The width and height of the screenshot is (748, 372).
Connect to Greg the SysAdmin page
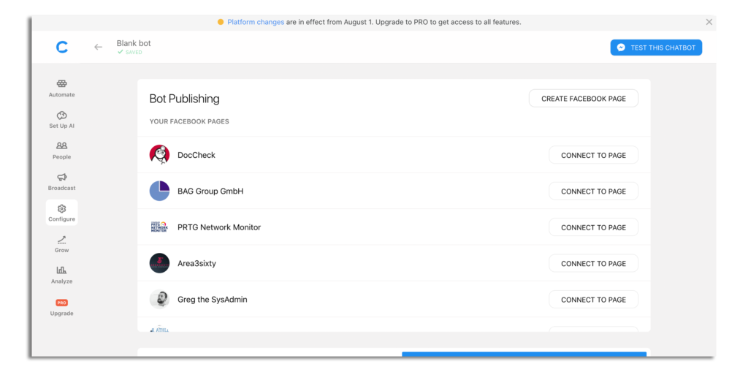(x=593, y=300)
